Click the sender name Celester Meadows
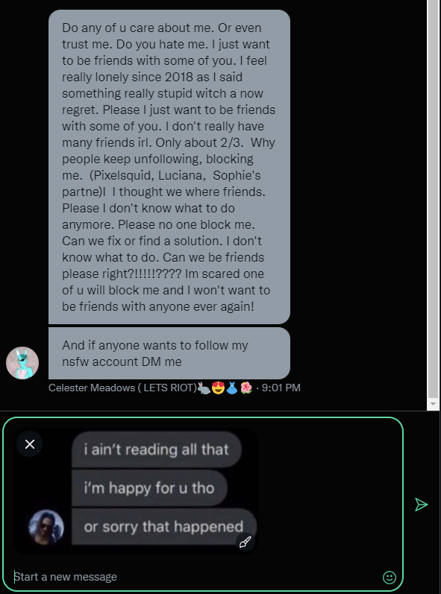Image resolution: width=441 pixels, height=594 pixels. click(122, 388)
